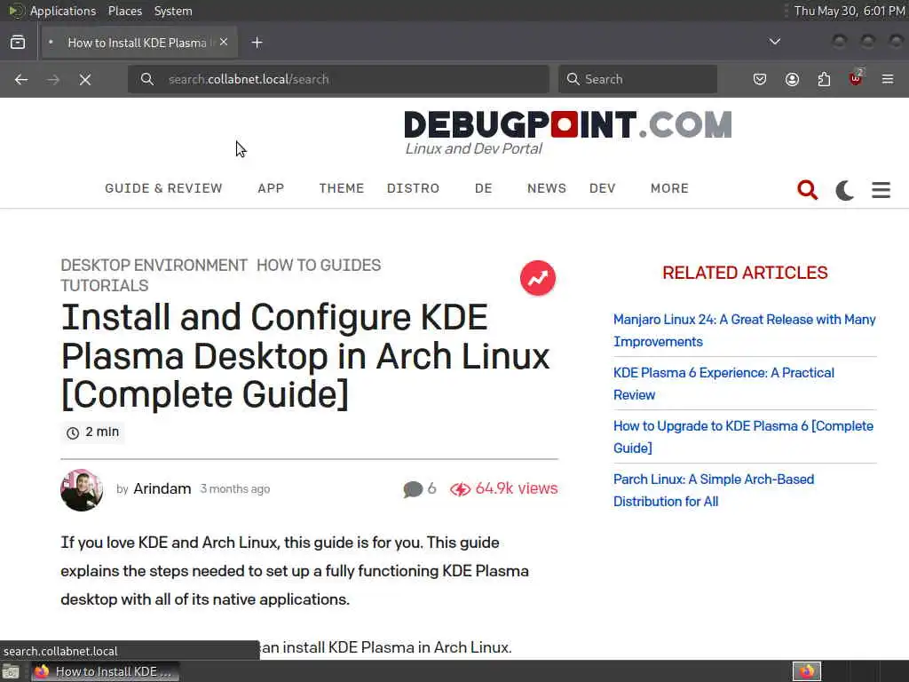The width and height of the screenshot is (909, 682).
Task: Open Pocket save icon
Action: 760,79
